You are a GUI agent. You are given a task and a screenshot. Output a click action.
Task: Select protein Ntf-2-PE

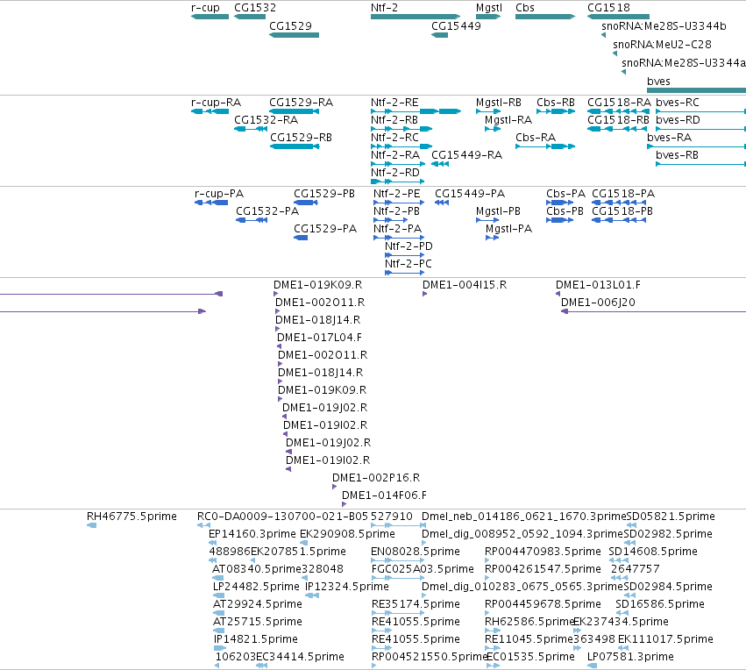[x=399, y=203]
